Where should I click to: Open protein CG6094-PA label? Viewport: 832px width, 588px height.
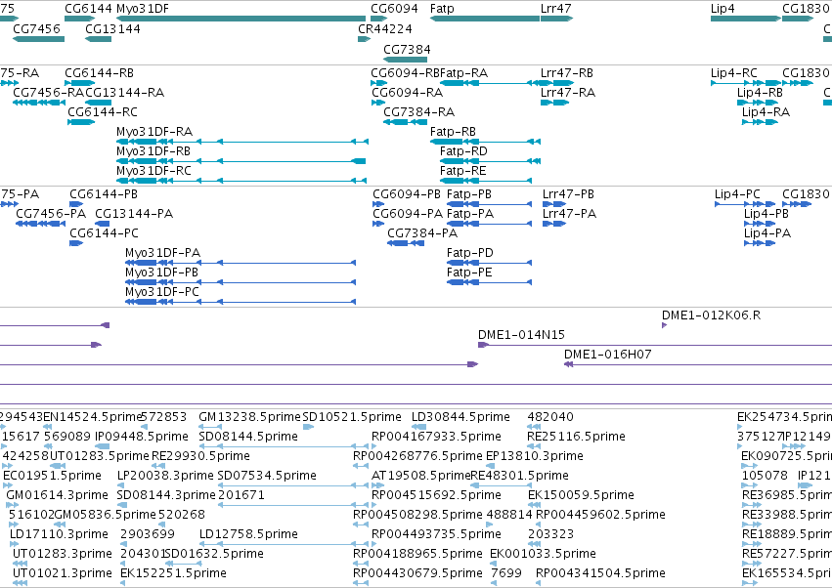coord(408,214)
